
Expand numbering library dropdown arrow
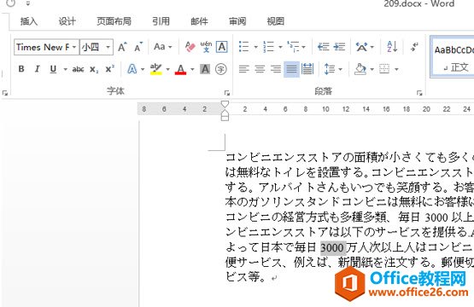[x=280, y=47]
